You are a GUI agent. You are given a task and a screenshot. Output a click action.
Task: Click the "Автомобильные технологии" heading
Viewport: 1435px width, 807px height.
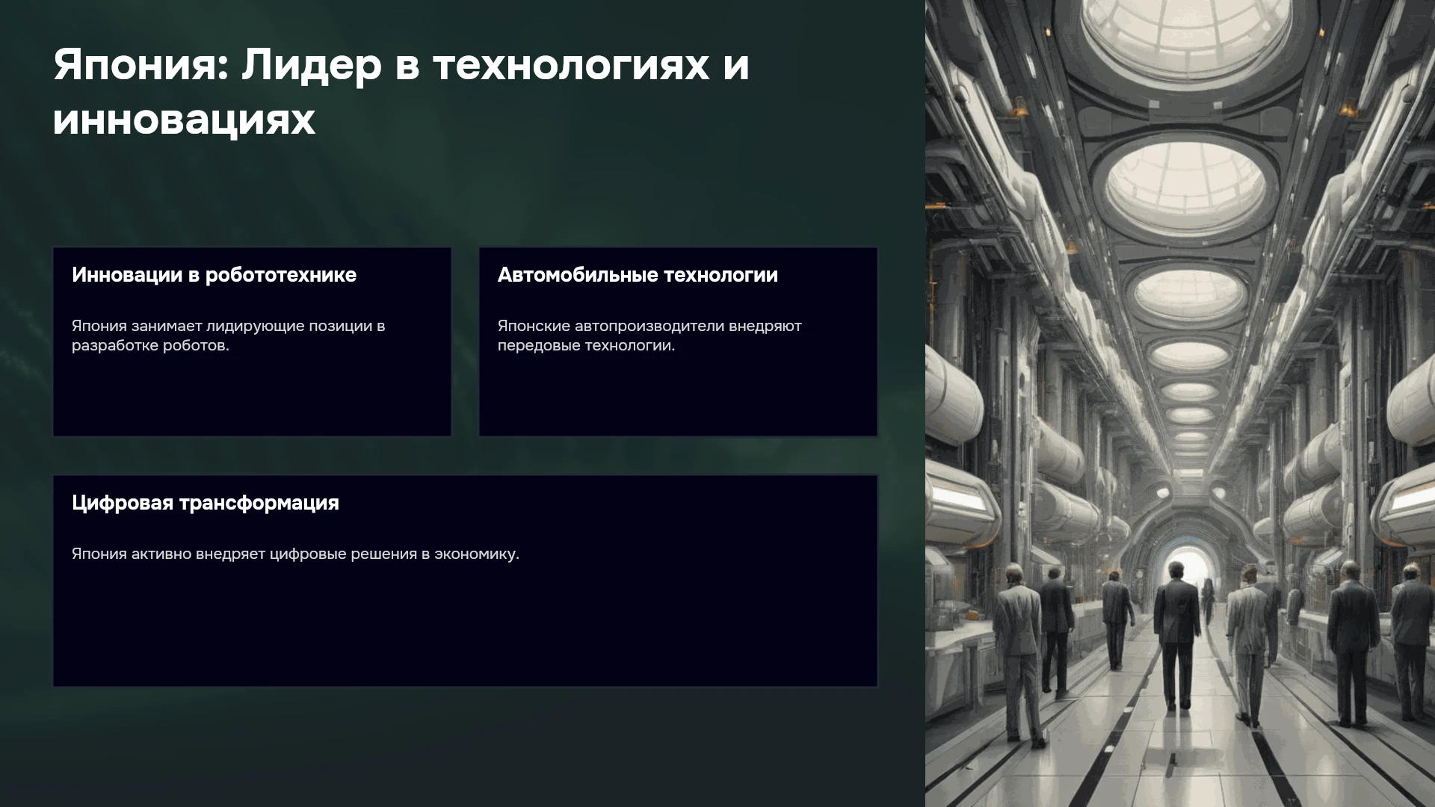coord(638,275)
